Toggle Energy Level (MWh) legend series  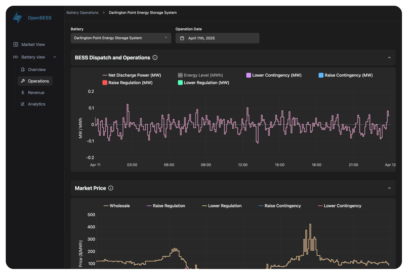click(200, 76)
